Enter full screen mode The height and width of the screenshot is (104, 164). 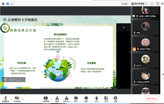coord(152,4)
